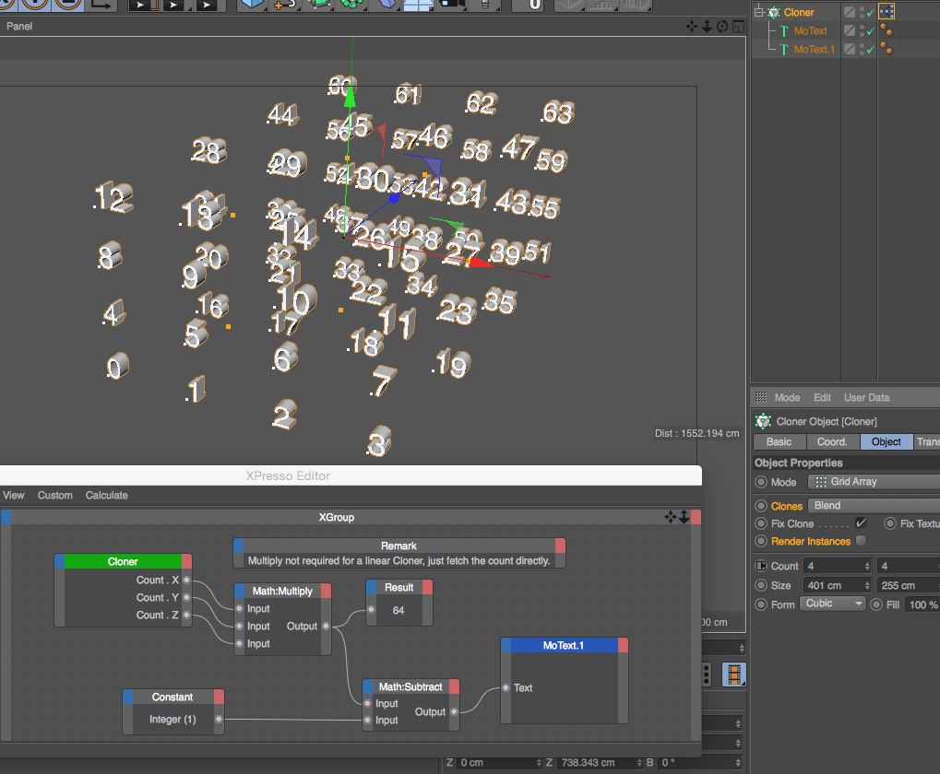Click the MoText.1 text icon

coord(784,48)
